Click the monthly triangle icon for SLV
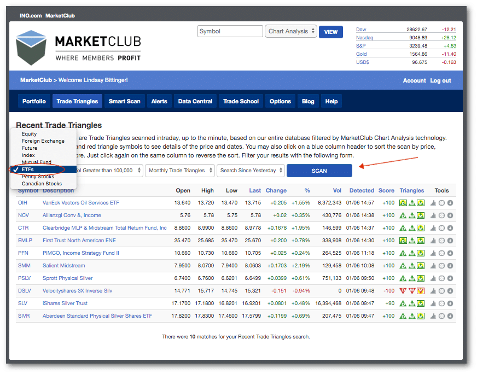Screen dimensions: 477x374 pos(421,303)
